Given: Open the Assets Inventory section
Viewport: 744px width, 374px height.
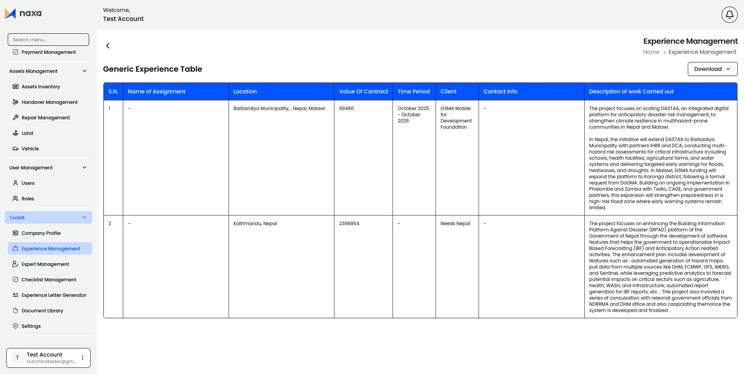Looking at the screenshot, I should click(x=40, y=86).
